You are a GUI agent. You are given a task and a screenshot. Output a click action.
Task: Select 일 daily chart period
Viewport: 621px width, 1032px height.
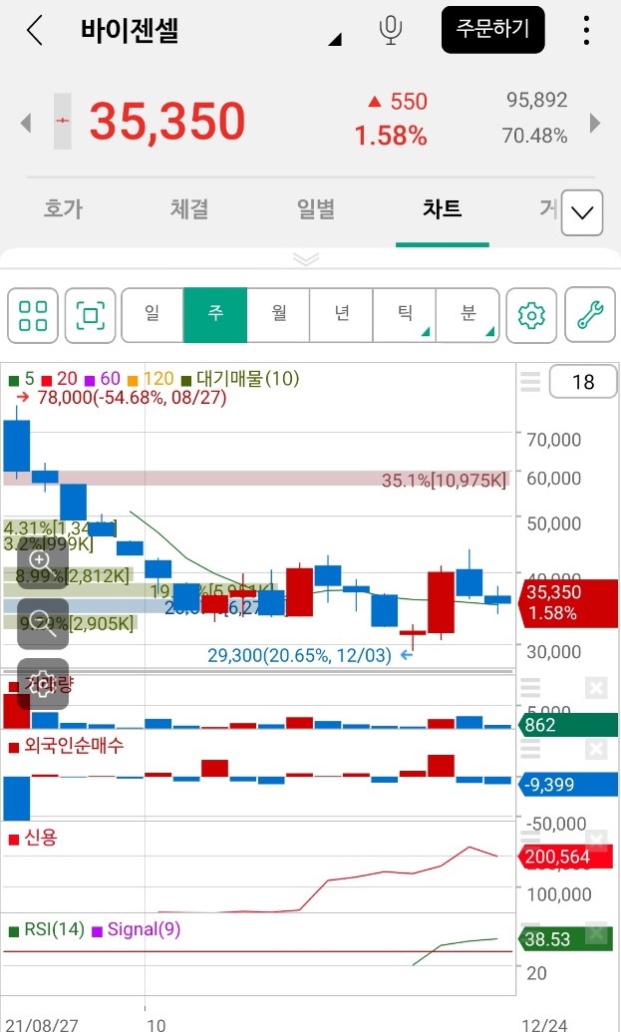pos(153,315)
